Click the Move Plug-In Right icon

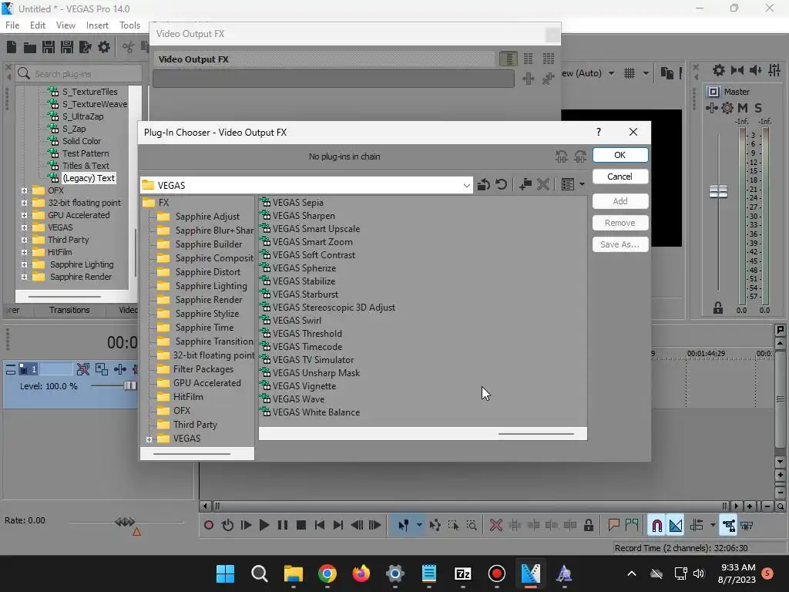[580, 156]
